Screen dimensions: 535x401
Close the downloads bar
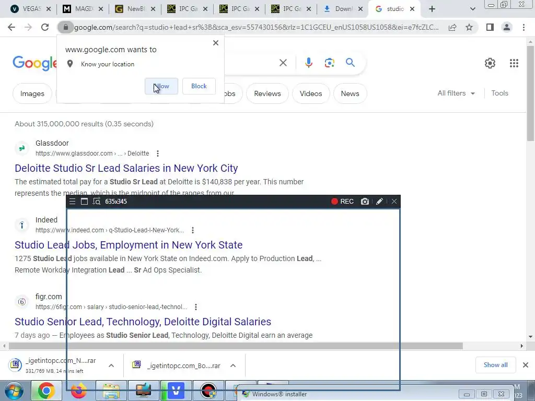526,365
